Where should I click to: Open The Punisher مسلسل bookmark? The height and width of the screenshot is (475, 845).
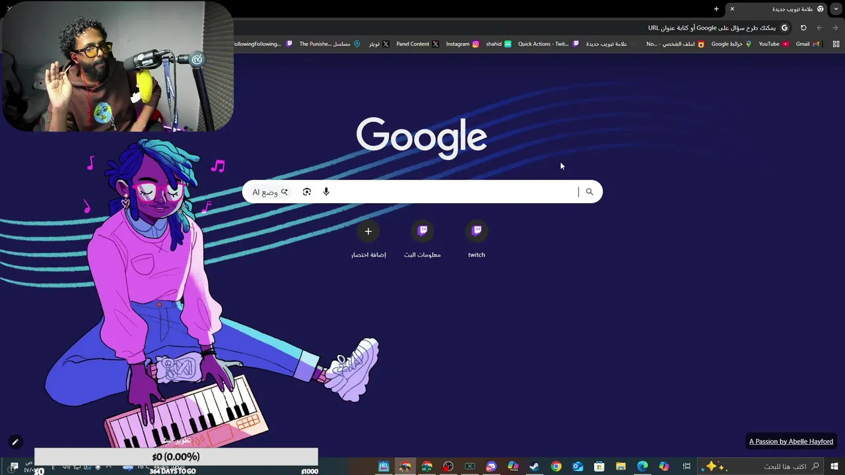point(329,44)
